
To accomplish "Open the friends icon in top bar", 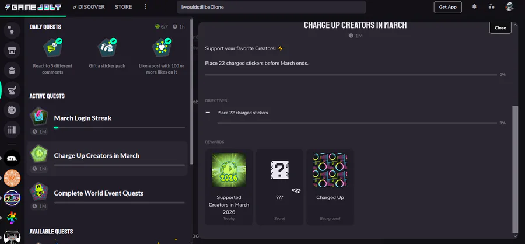I will (492, 6).
